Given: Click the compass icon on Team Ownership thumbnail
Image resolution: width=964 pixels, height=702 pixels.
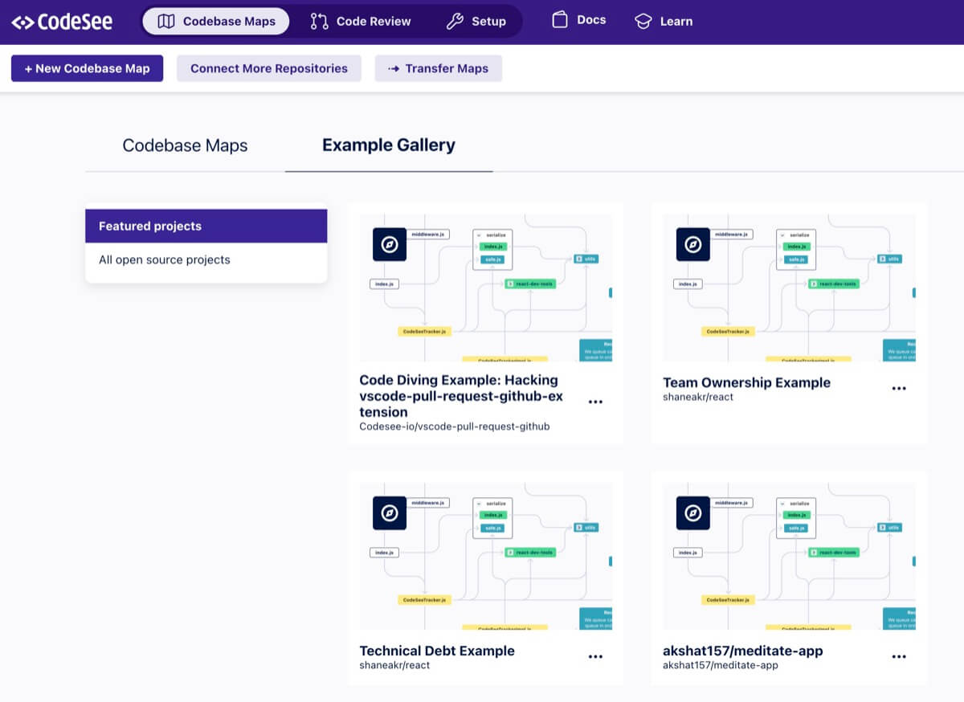Looking at the screenshot, I should tap(693, 245).
